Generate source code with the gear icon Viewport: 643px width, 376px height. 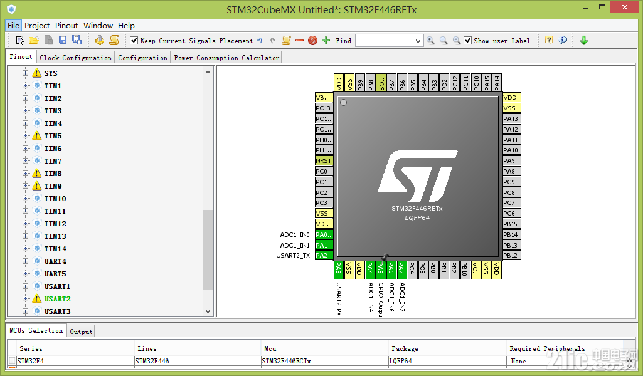[x=99, y=40]
